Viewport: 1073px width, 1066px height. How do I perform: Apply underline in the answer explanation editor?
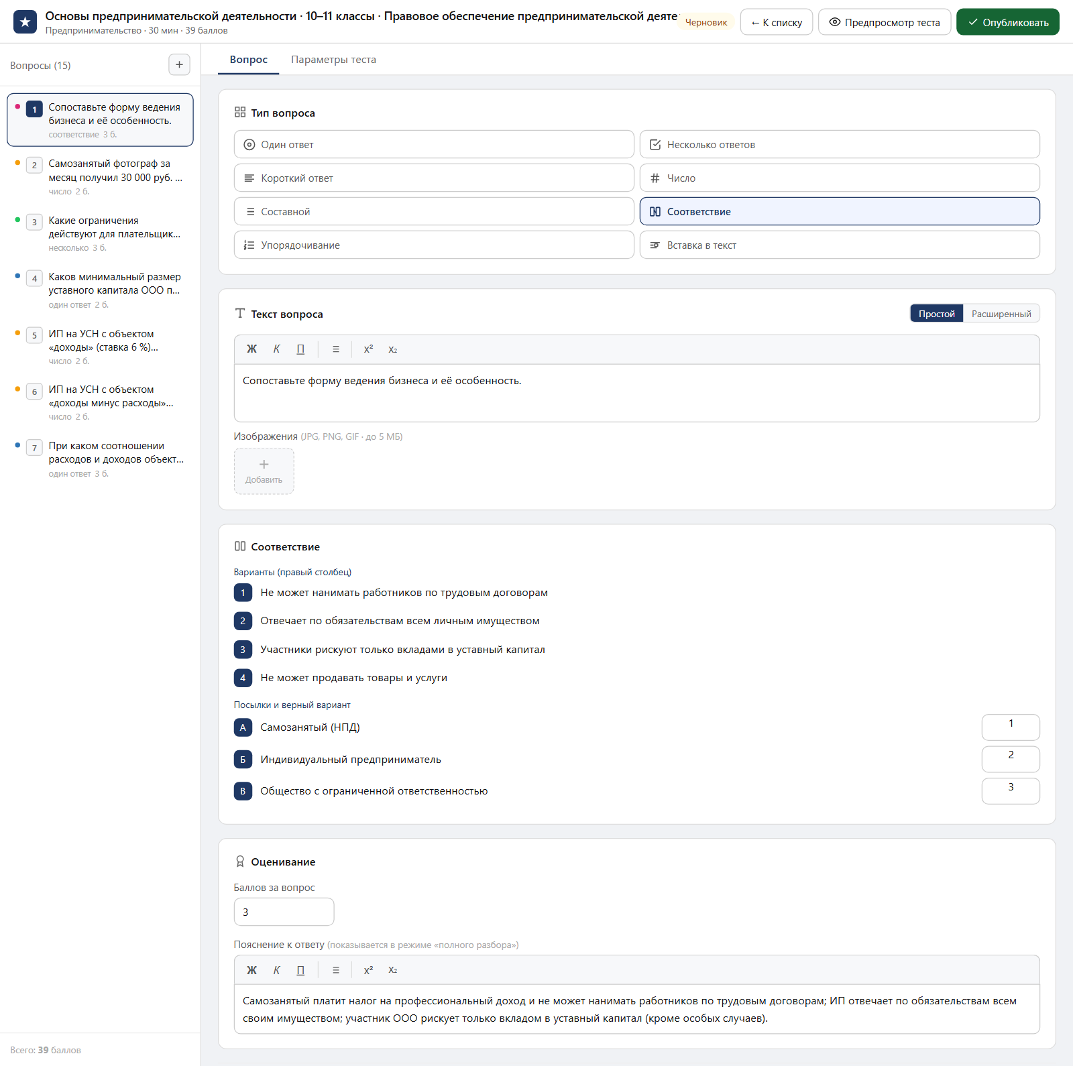coord(300,970)
